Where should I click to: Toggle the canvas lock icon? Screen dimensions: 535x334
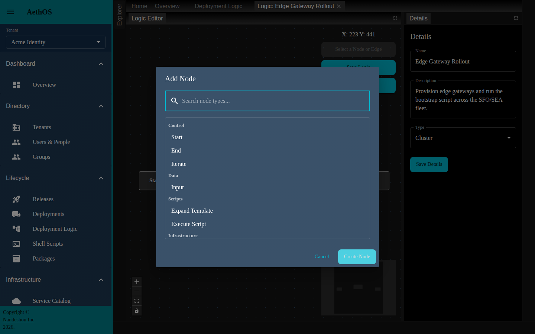point(137,311)
